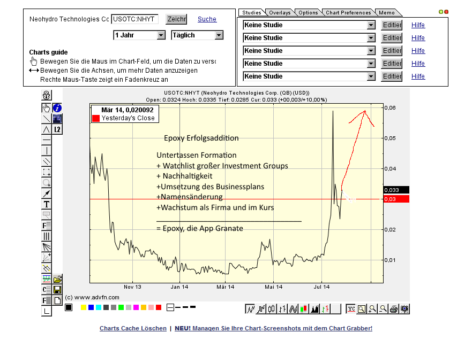Click the camera screenshot icon

(x=404, y=308)
